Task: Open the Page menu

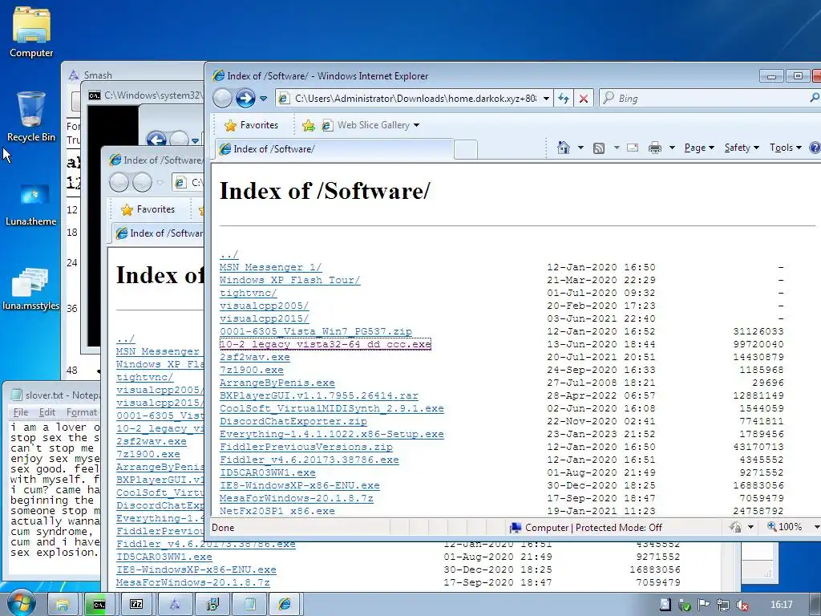Action: pos(699,148)
